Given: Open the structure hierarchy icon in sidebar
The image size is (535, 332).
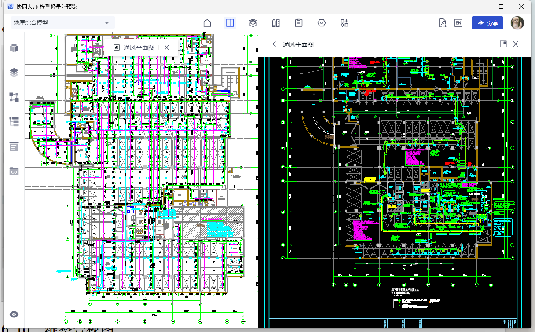Looking at the screenshot, I should pyautogui.click(x=14, y=97).
